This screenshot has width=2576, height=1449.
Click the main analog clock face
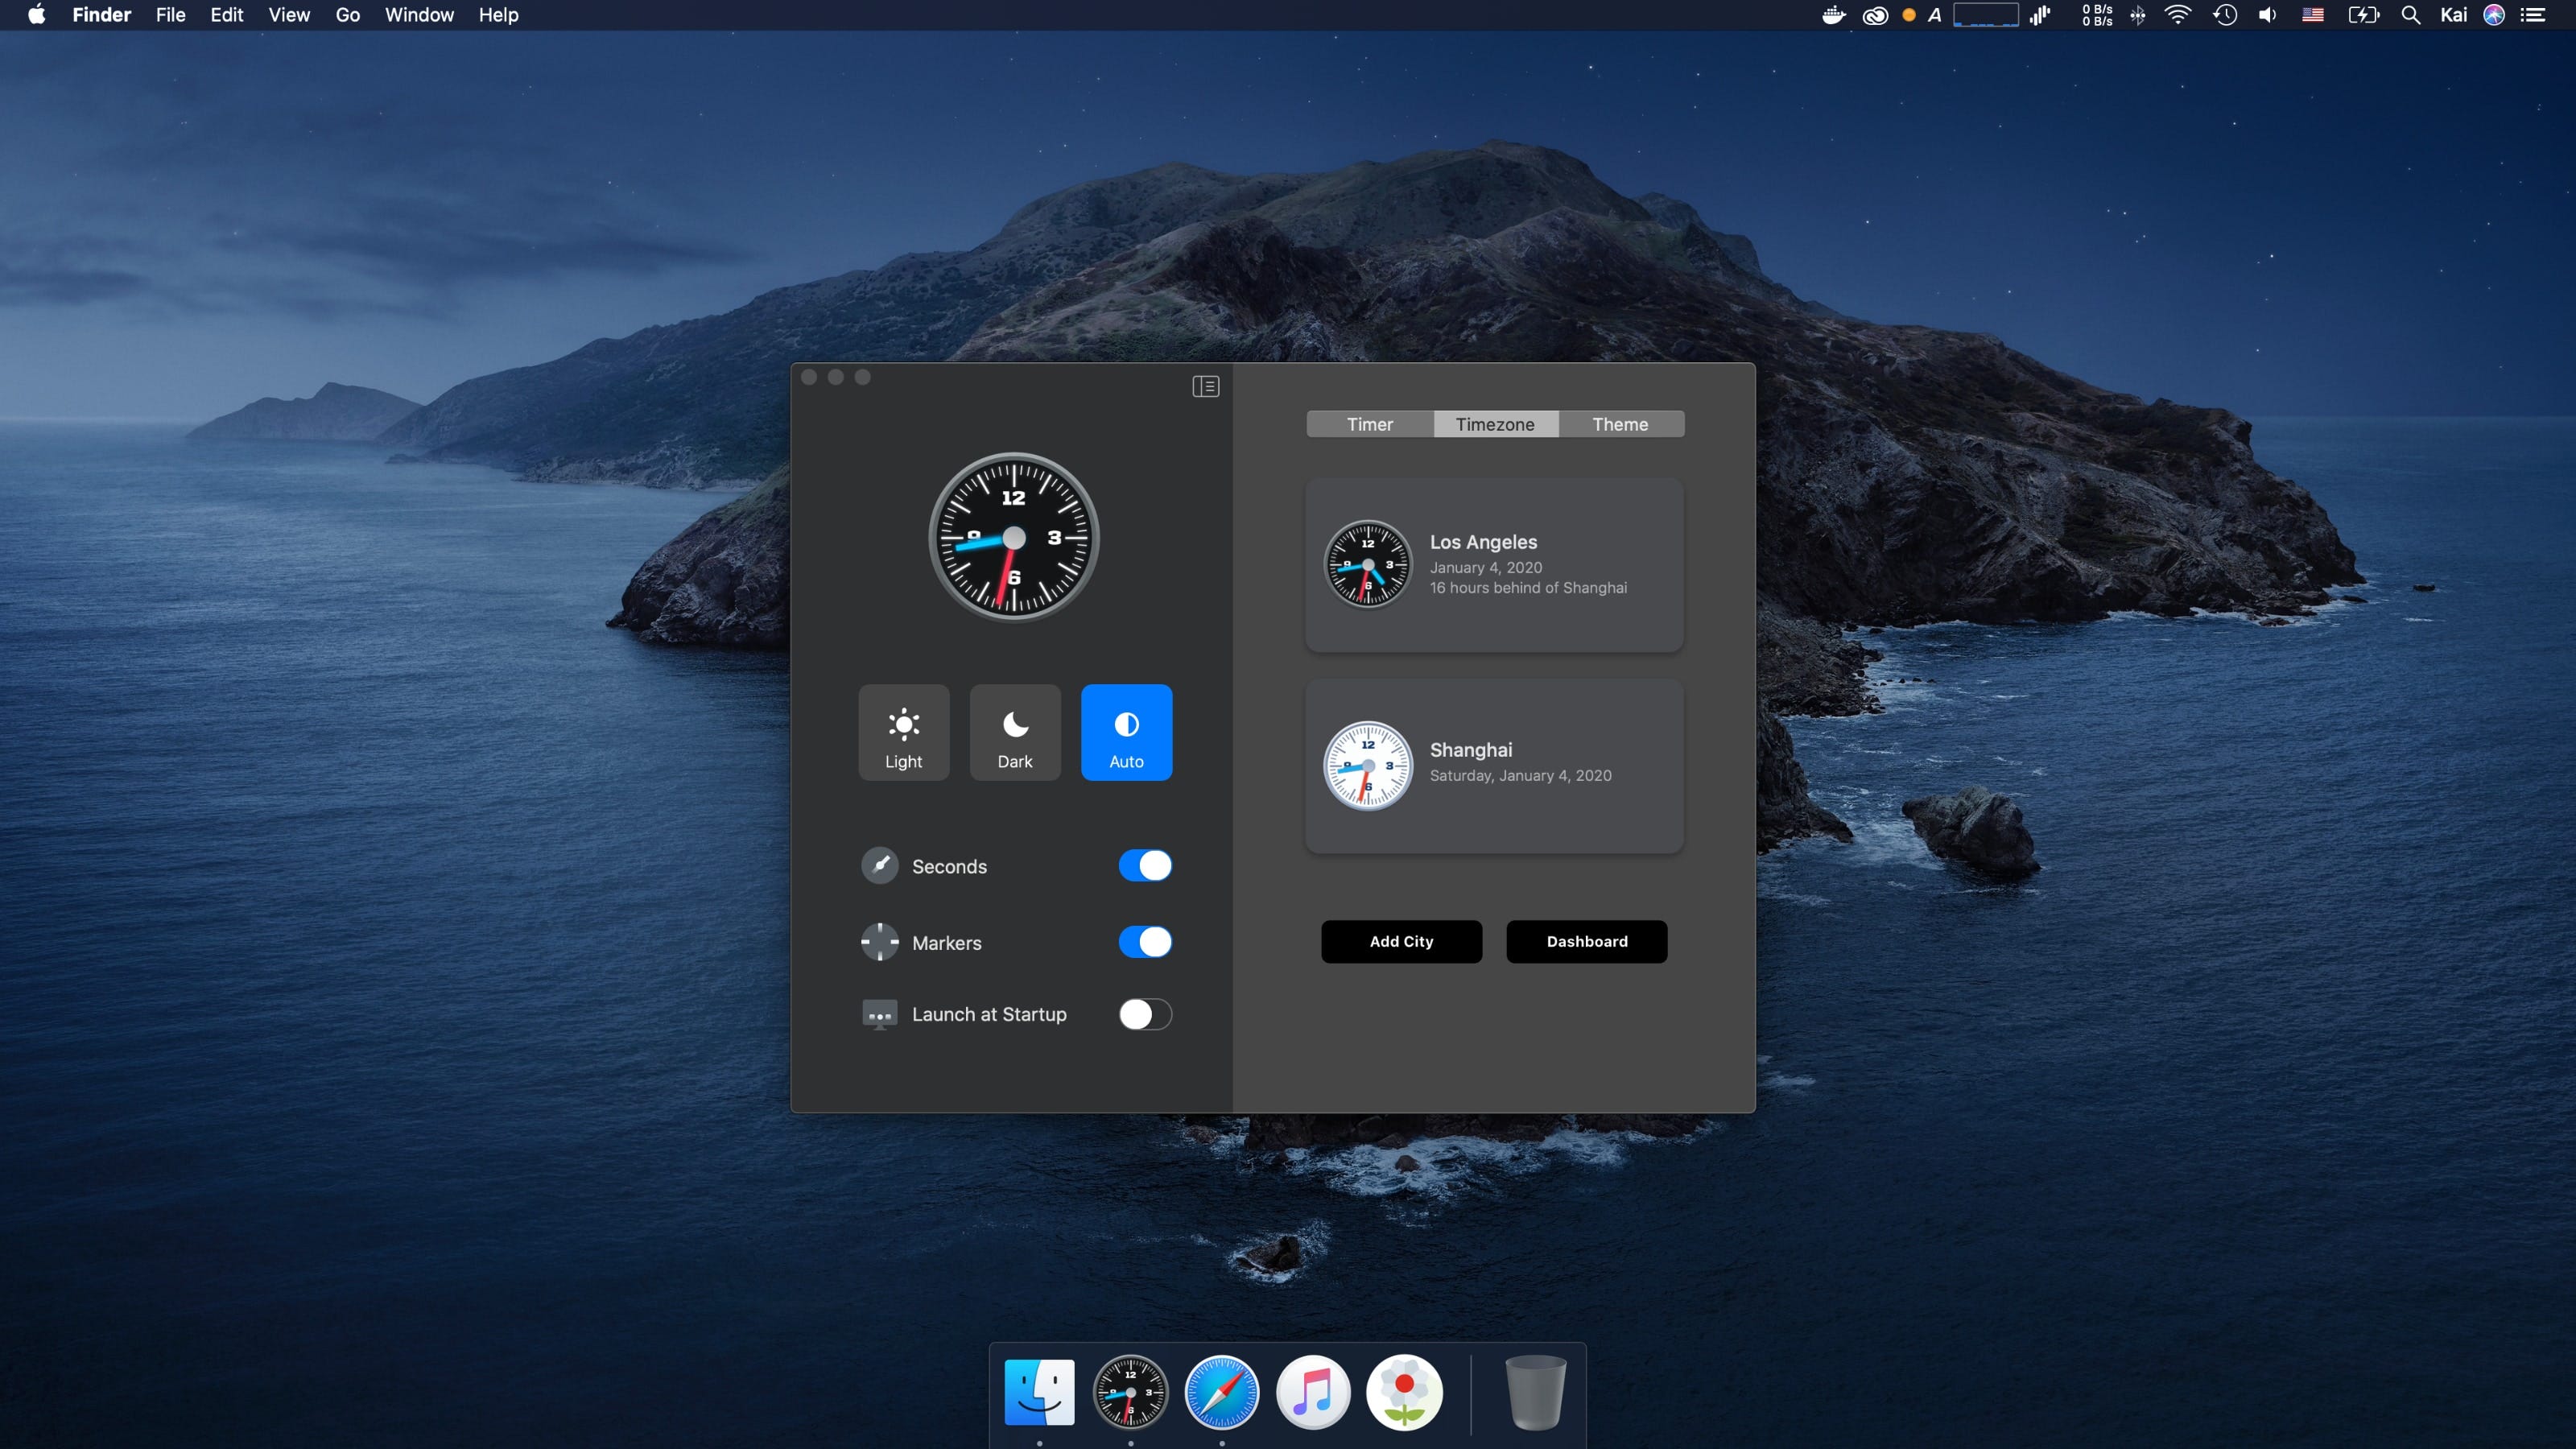point(1013,538)
